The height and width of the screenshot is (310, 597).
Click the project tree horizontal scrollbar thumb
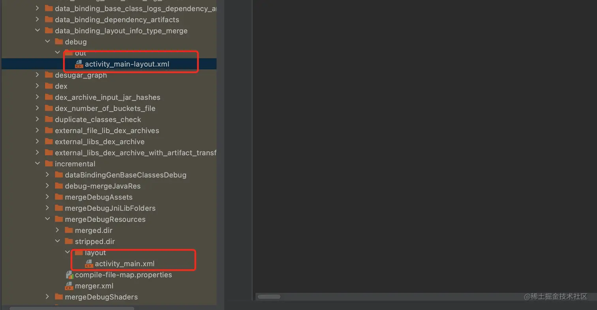72,308
